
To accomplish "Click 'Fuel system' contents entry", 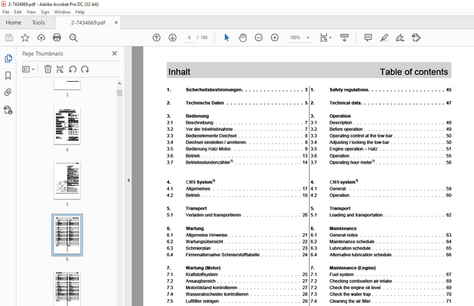I will [342, 275].
